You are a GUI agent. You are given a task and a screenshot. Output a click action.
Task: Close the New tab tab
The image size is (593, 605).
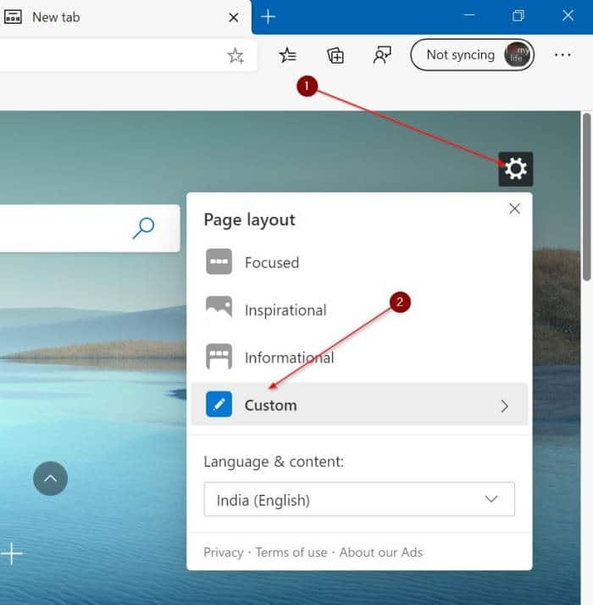click(x=233, y=17)
